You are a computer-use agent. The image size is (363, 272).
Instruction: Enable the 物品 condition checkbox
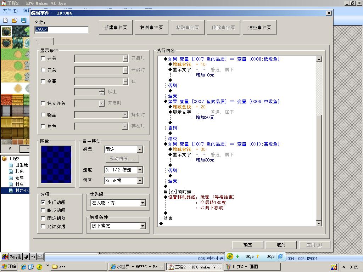43,115
